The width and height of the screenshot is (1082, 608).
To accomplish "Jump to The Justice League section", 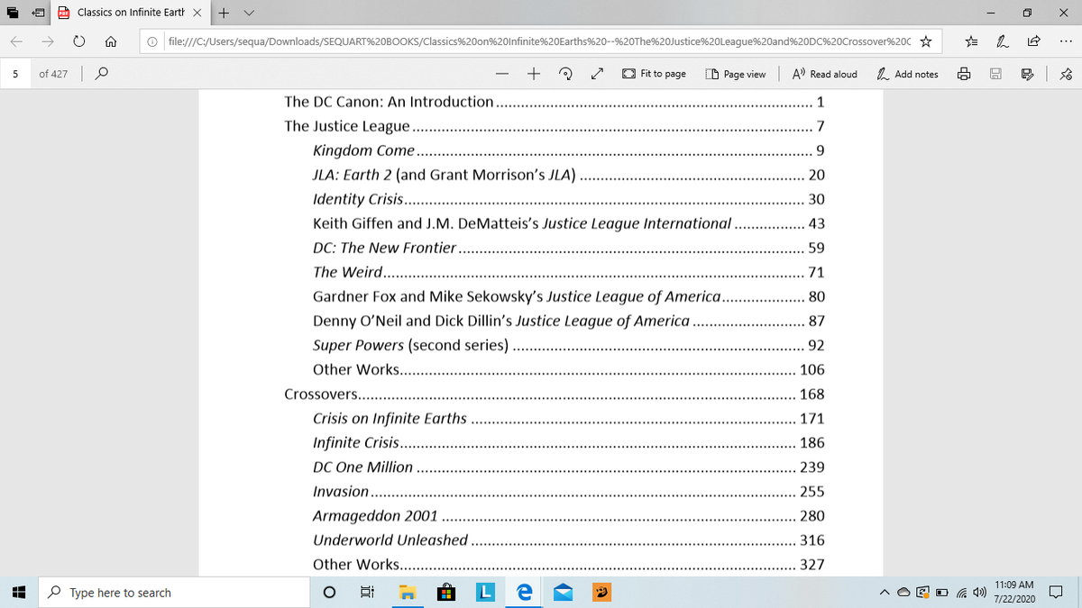I will [554, 126].
